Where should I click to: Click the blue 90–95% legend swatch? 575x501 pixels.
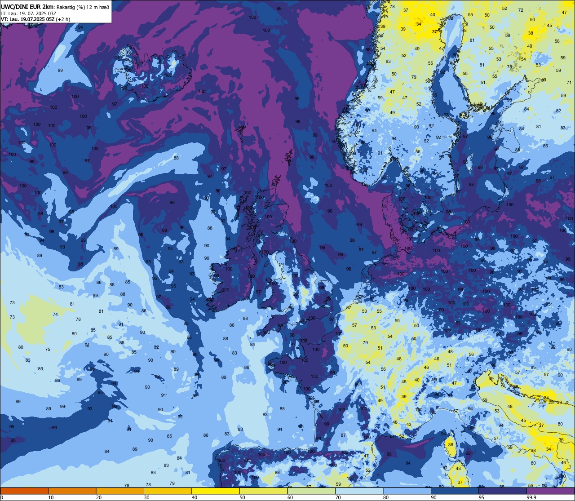pos(455,491)
